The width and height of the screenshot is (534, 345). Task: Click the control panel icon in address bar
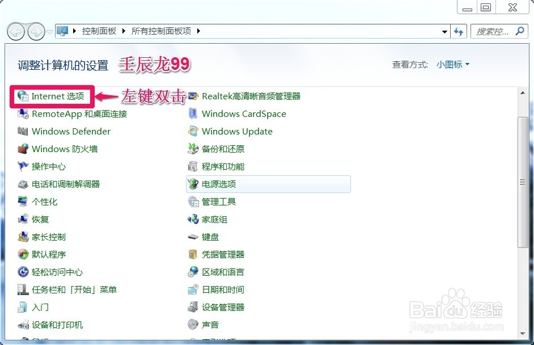tap(63, 31)
